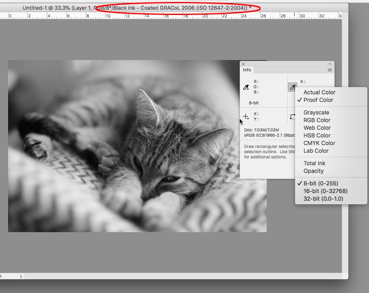Click the horizontal ruler at top
The height and width of the screenshot is (293, 369).
click(x=171, y=16)
